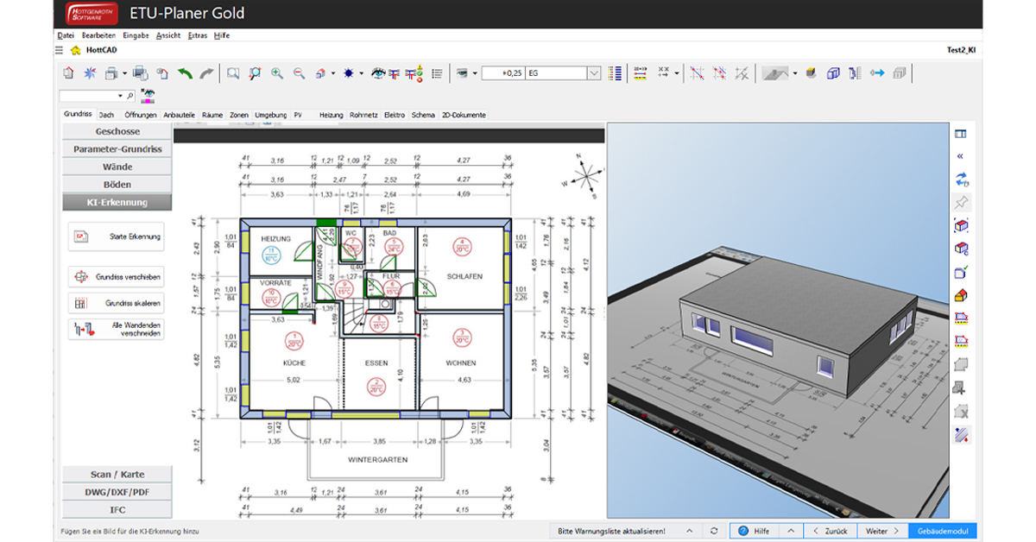Image resolution: width=1036 pixels, height=542 pixels.
Task: Click the Grundriss verschieben button
Action: click(116, 277)
